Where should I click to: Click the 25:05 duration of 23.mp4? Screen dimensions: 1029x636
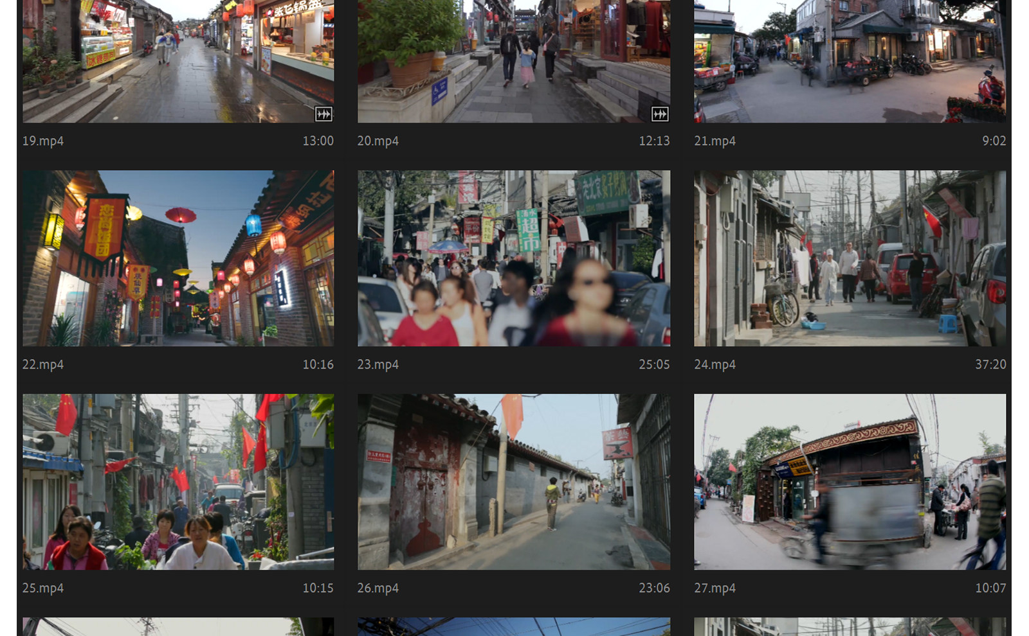[x=654, y=364]
